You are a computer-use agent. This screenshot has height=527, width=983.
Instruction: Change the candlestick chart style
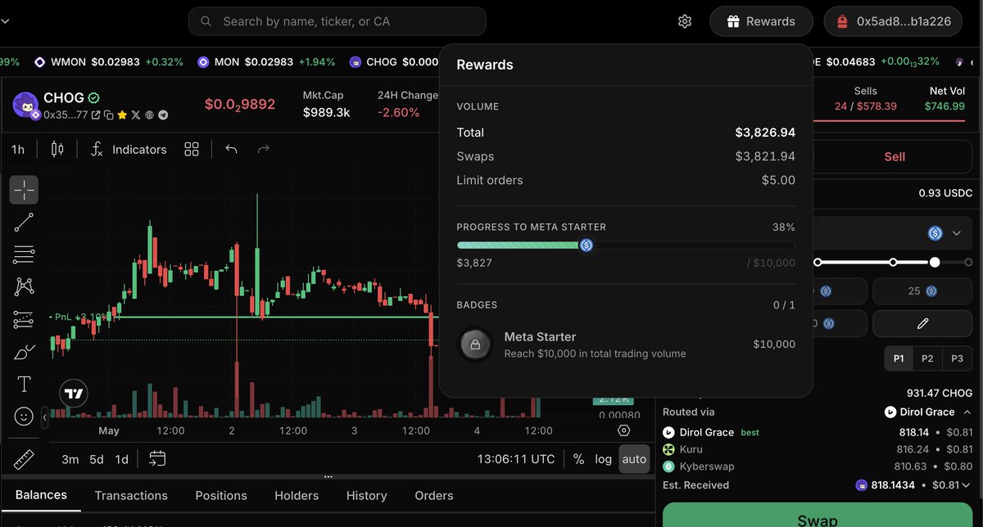point(57,149)
